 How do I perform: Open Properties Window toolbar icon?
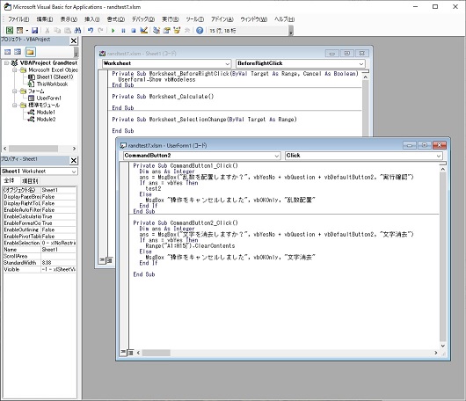(x=167, y=30)
